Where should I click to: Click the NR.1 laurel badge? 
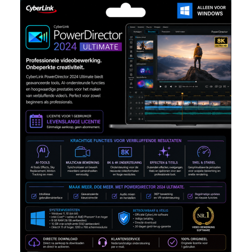[204, 216]
